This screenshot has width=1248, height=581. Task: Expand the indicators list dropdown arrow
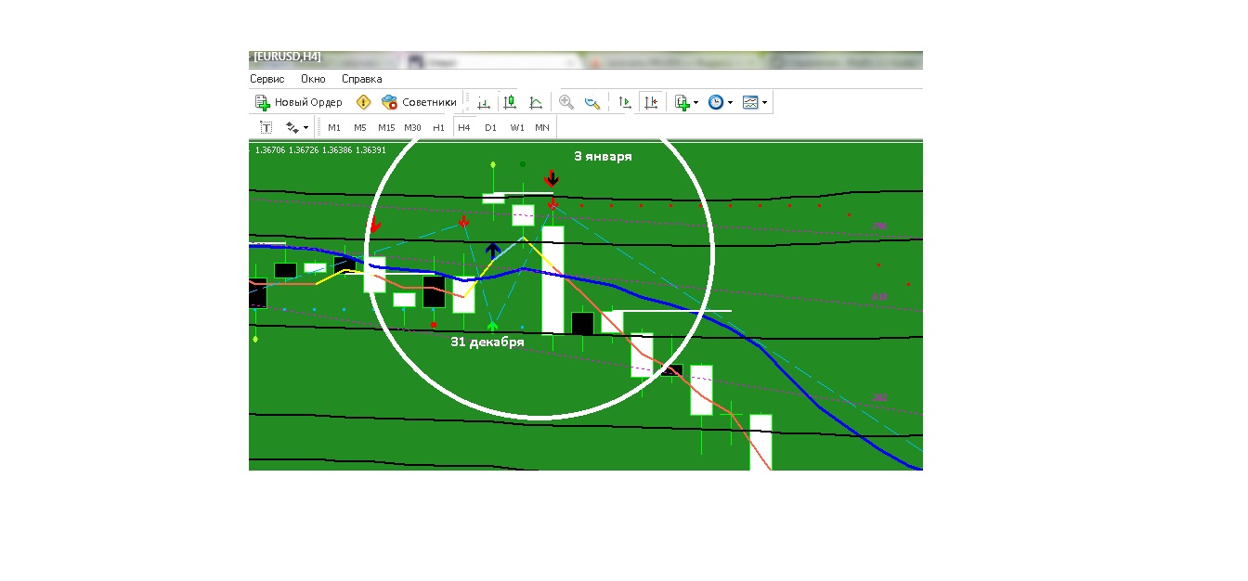tap(696, 103)
